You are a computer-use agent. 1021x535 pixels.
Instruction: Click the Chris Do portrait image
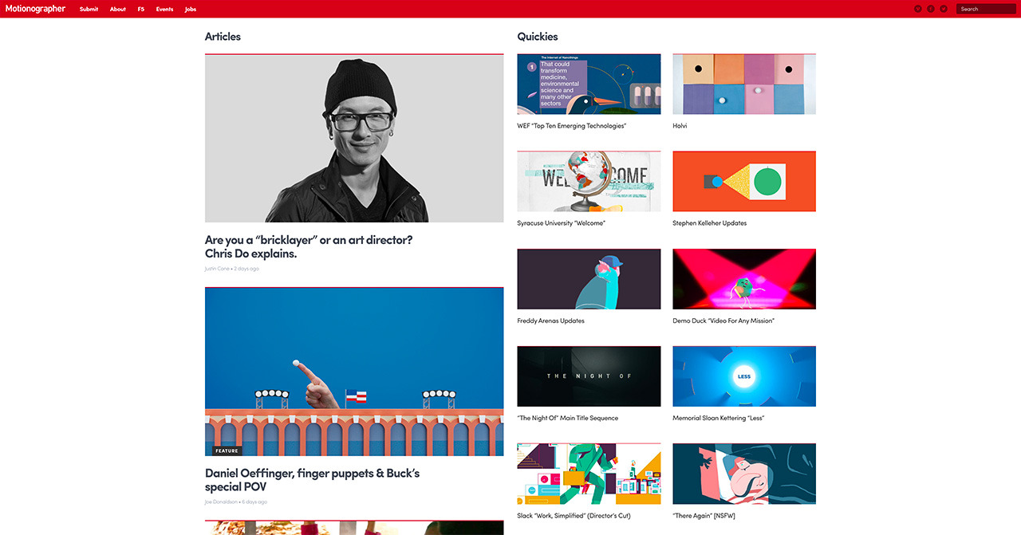point(354,138)
